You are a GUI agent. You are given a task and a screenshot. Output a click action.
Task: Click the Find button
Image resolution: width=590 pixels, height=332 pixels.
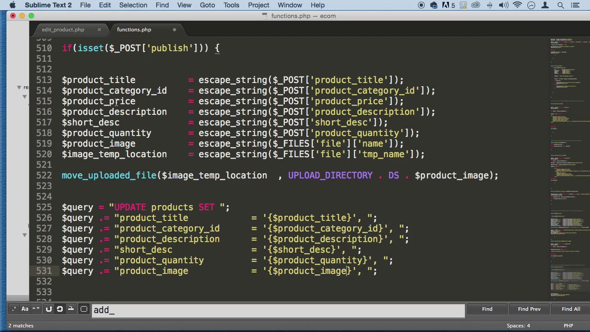pos(487,309)
